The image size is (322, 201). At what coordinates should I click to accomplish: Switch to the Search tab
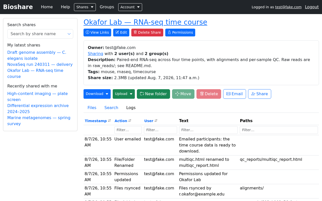[111, 108]
